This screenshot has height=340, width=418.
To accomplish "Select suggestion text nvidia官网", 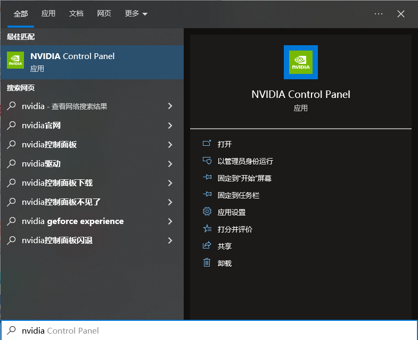I will click(x=42, y=125).
